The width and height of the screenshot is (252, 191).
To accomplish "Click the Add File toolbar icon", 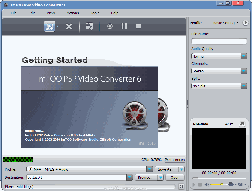I will (x=50, y=26).
